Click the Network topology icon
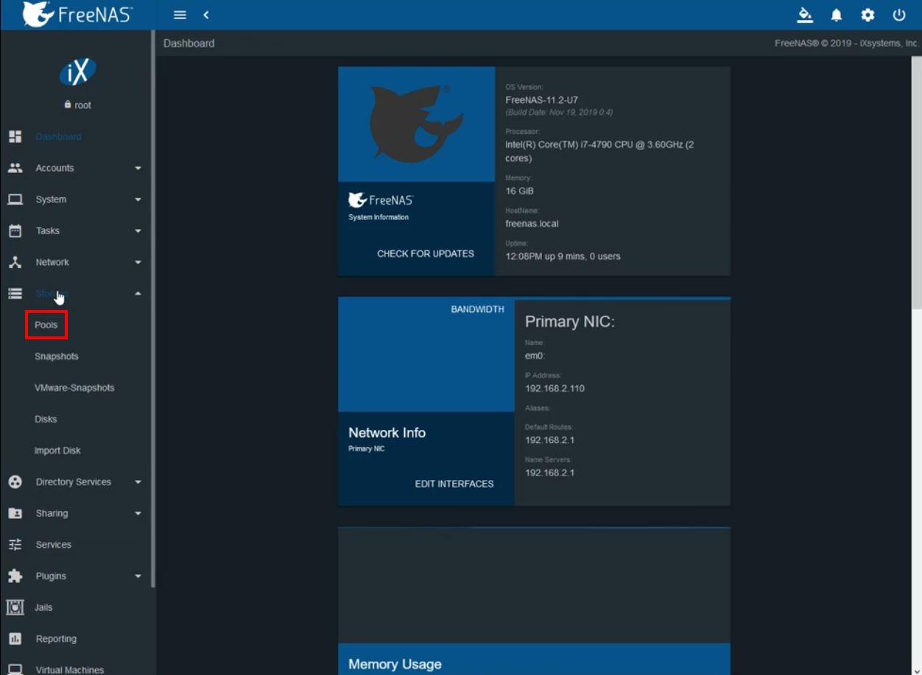922x675 pixels. pos(15,262)
